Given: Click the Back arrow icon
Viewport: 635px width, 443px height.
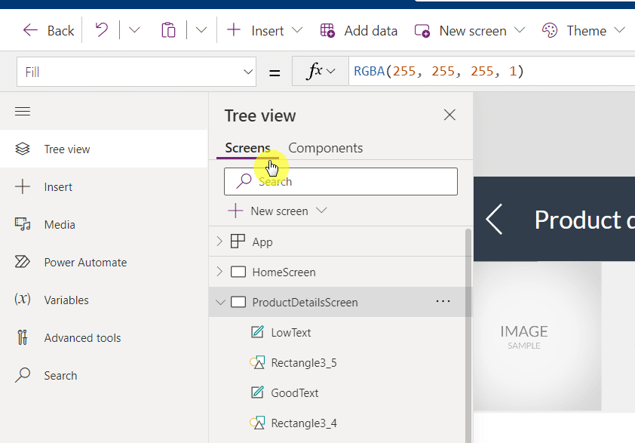Looking at the screenshot, I should [x=30, y=30].
